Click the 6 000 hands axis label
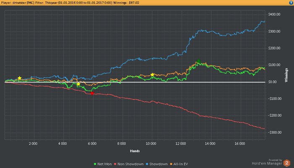The width and height of the screenshot is (294, 168). pyautogui.click(x=92, y=144)
